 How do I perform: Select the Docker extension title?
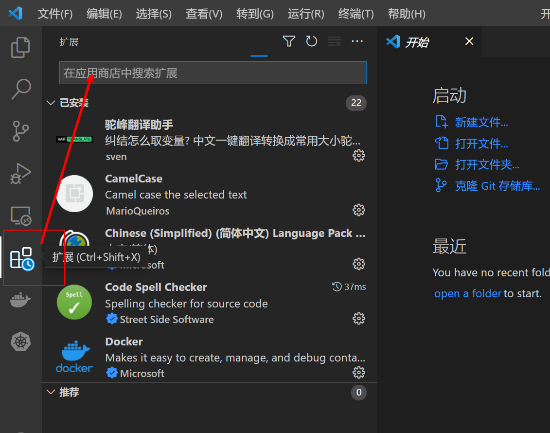point(124,342)
